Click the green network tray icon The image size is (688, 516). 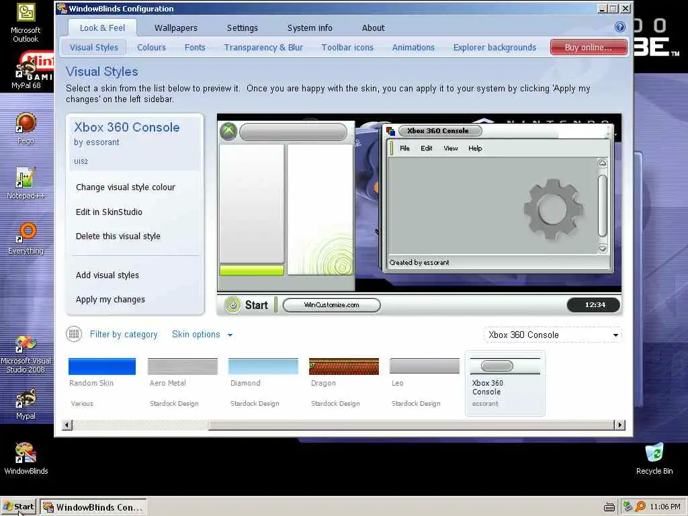(x=628, y=507)
